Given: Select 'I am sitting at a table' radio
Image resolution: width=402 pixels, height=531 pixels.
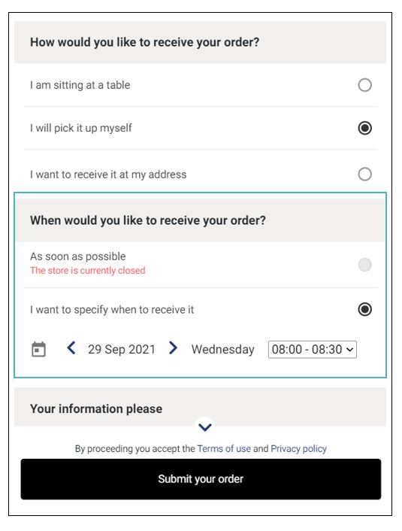Looking at the screenshot, I should point(364,85).
